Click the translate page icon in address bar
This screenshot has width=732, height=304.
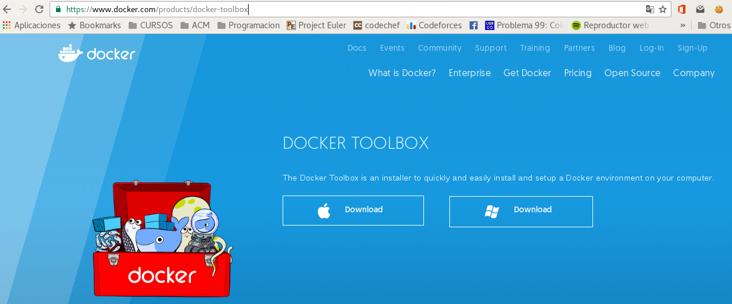[650, 9]
